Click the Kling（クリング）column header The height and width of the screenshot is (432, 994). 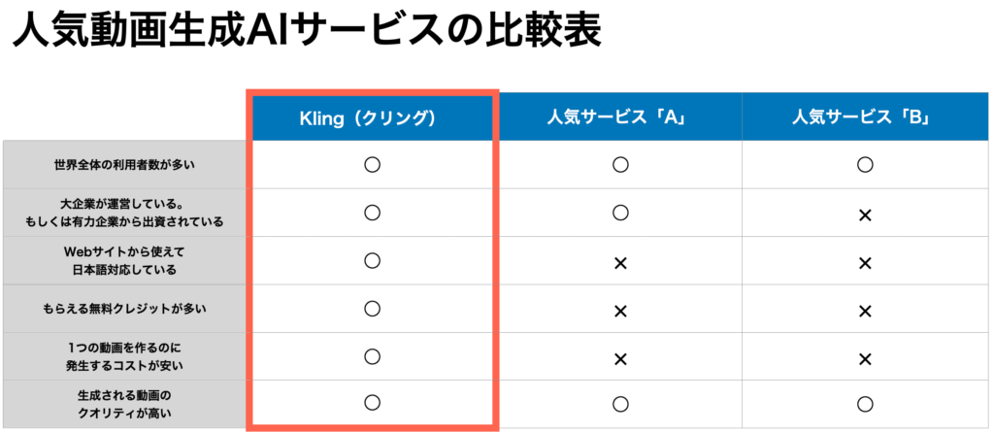[373, 117]
